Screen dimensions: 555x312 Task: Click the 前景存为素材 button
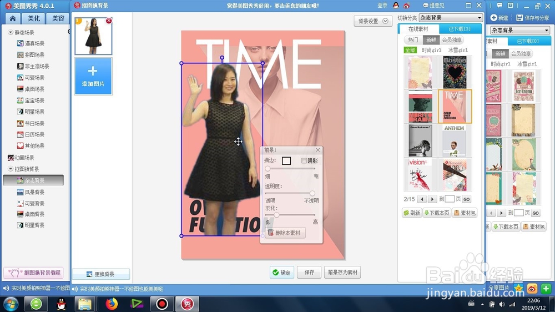[x=342, y=273]
